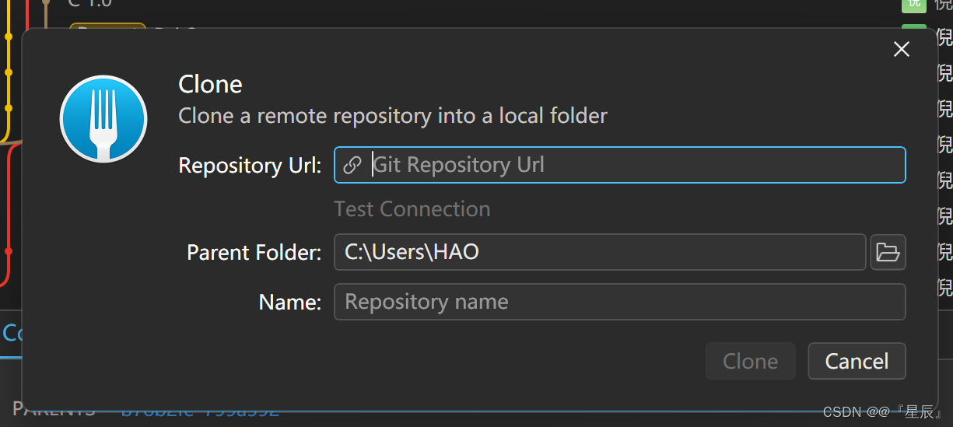Close the Clone dialog with X
953x427 pixels.
click(x=902, y=50)
